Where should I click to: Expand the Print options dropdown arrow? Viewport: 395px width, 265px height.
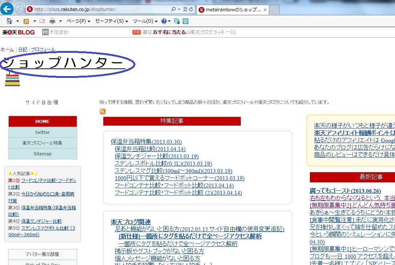point(60,21)
